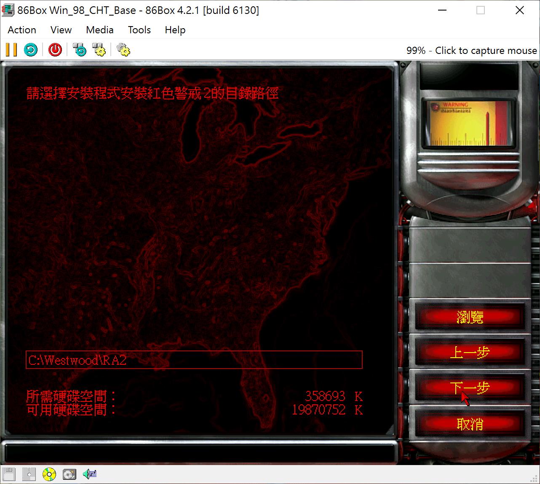
Task: Click the required space value 358693 K
Action: click(x=334, y=396)
